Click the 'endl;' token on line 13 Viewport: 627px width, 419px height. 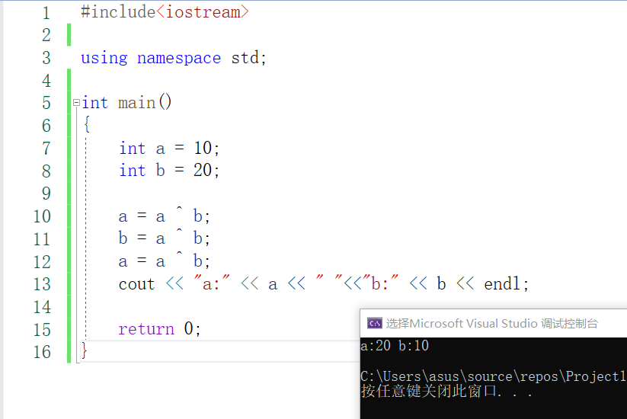coord(506,284)
